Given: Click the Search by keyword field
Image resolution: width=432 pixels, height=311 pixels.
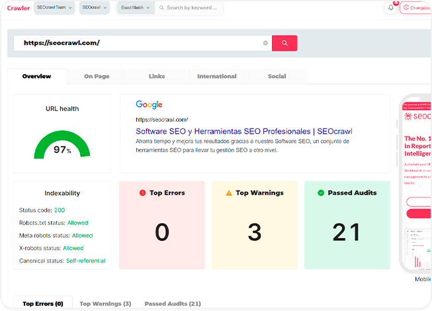Looking at the screenshot, I should (191, 8).
